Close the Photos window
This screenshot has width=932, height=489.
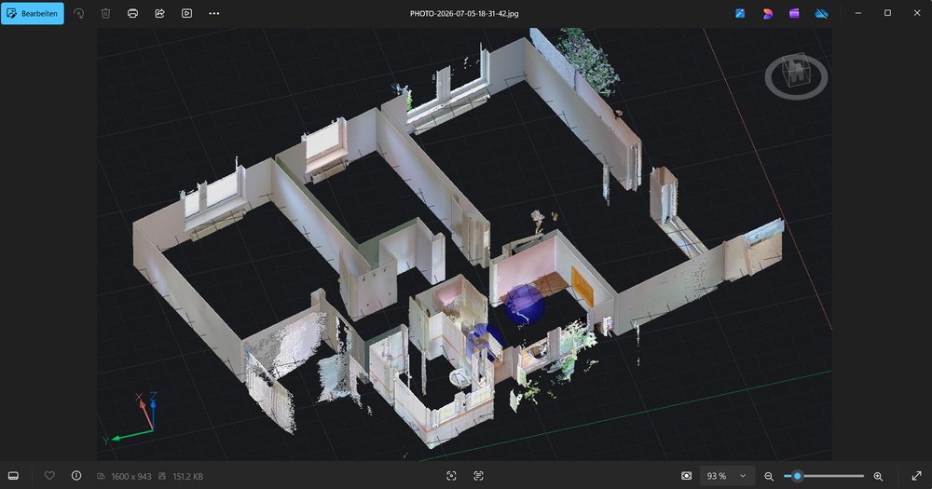coord(917,13)
